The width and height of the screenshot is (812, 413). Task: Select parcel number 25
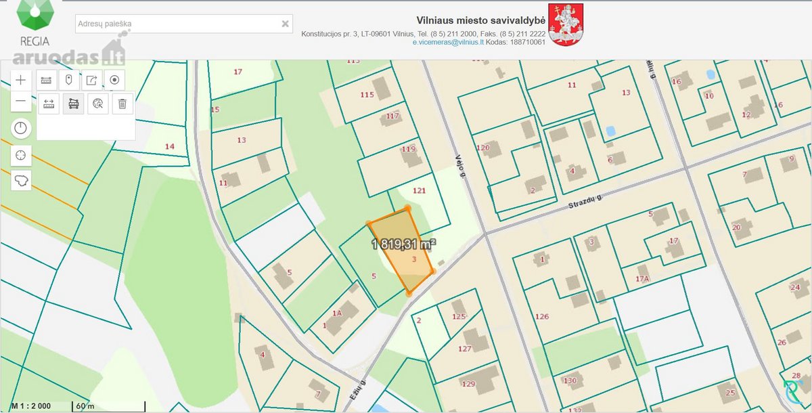click(730, 392)
